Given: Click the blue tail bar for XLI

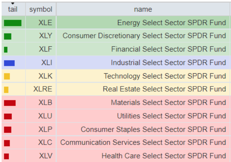Looking at the screenshot, I should 9,63.
